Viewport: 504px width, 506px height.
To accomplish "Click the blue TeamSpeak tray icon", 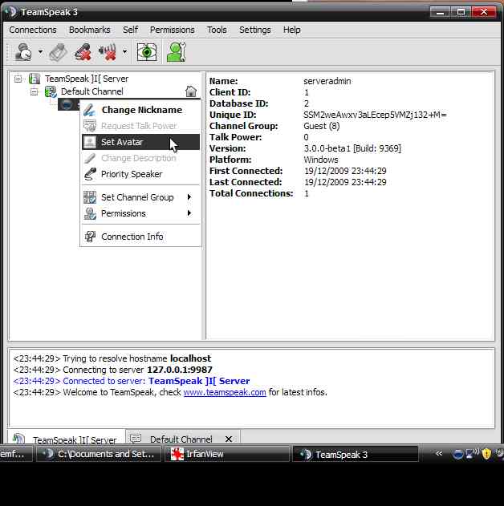I will pos(458,455).
